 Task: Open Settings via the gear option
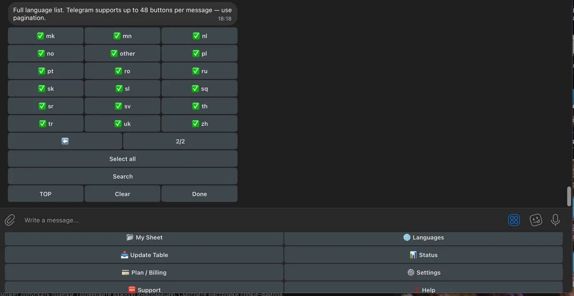[424, 272]
